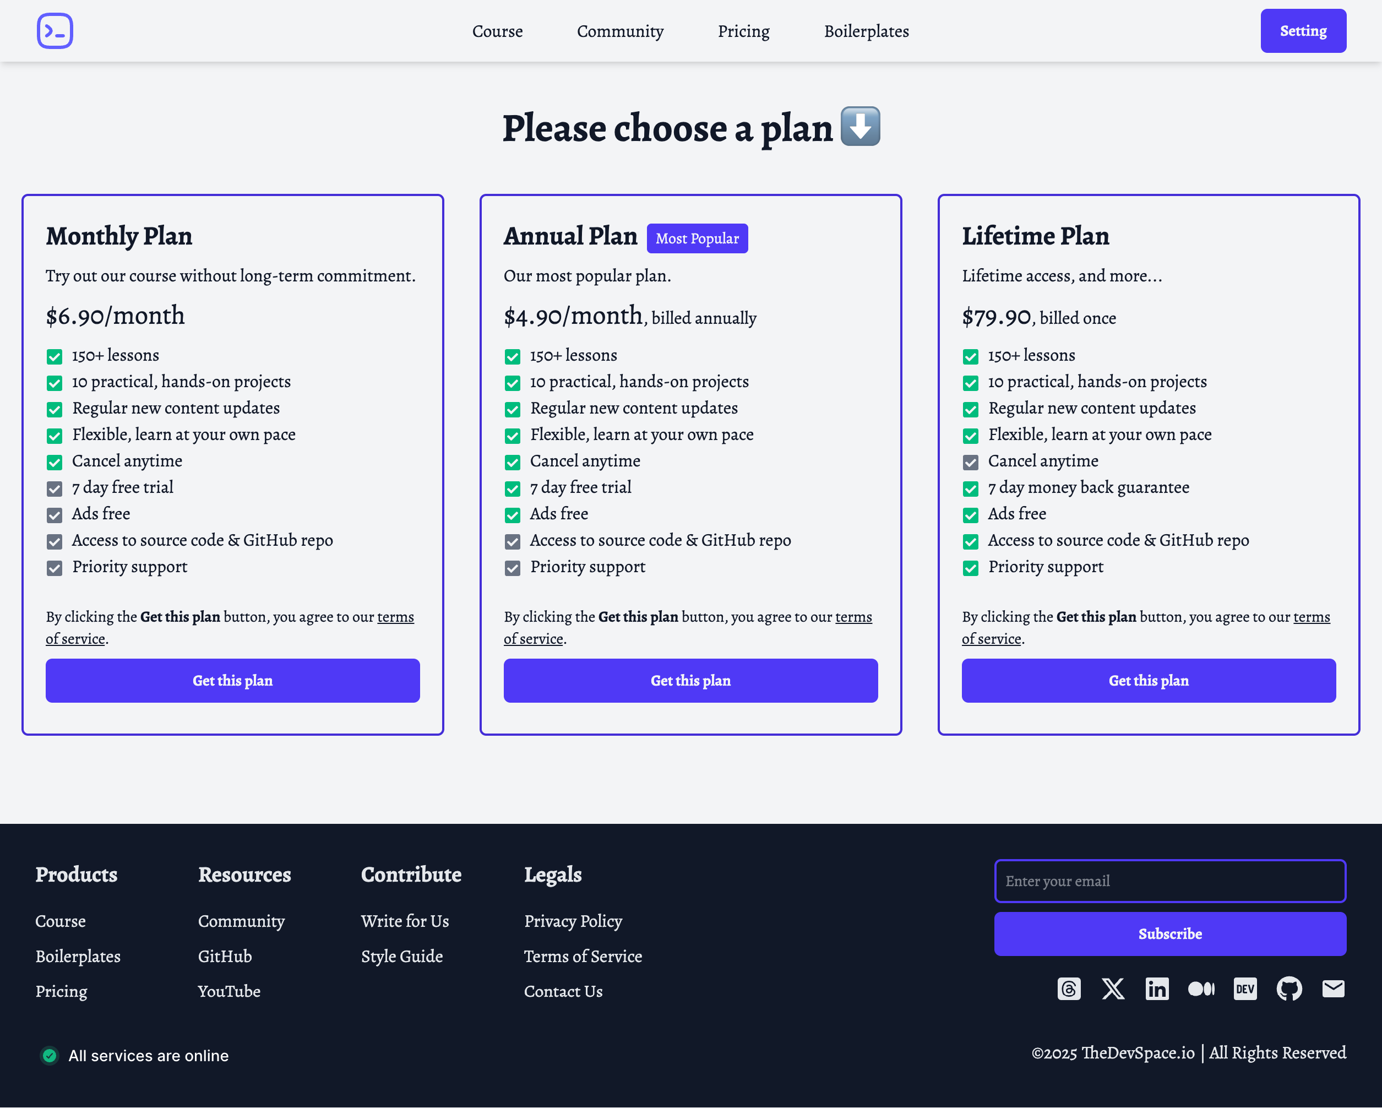The image size is (1382, 1108).
Task: Open the Medium icon in footer
Action: [x=1201, y=988]
